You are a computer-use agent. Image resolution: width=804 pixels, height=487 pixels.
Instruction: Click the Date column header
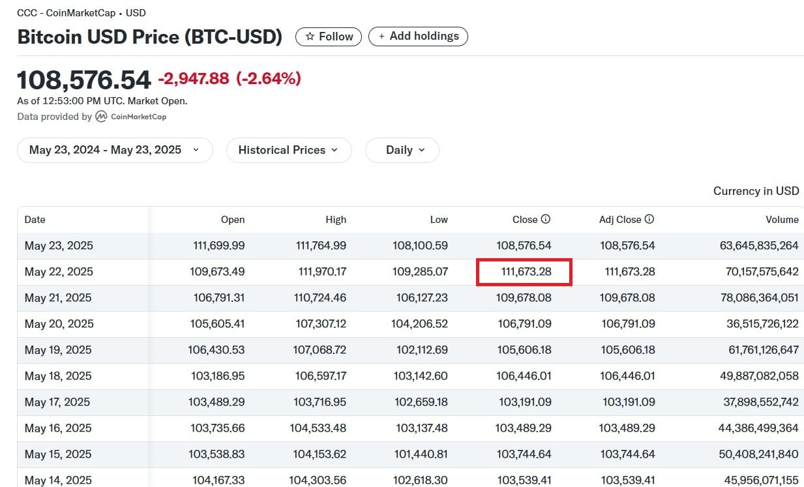click(x=35, y=220)
